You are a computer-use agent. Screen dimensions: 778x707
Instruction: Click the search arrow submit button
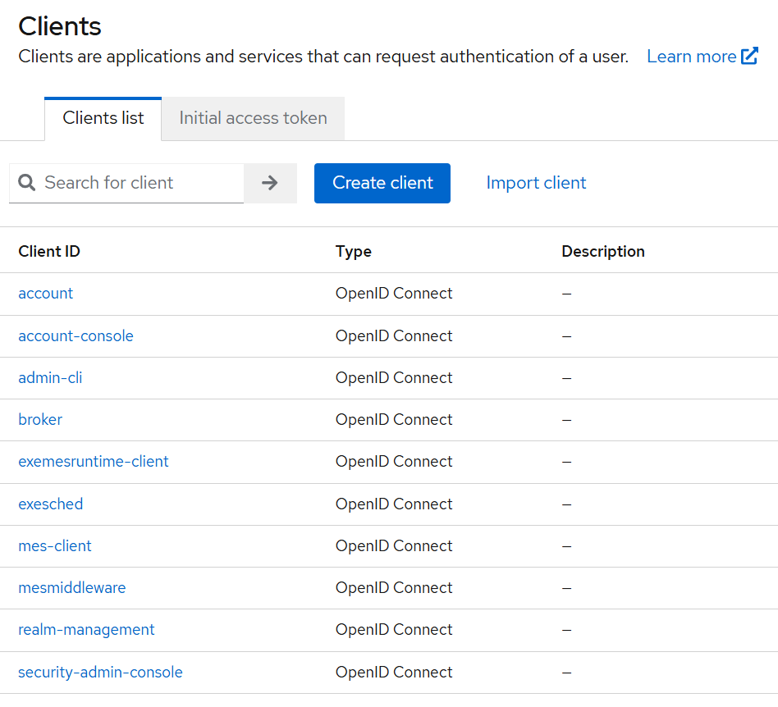(x=270, y=183)
